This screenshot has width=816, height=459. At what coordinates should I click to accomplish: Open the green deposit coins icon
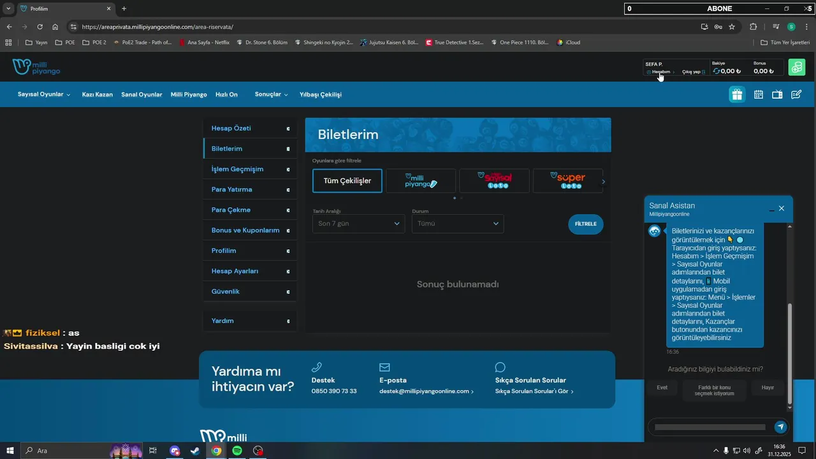click(x=796, y=67)
